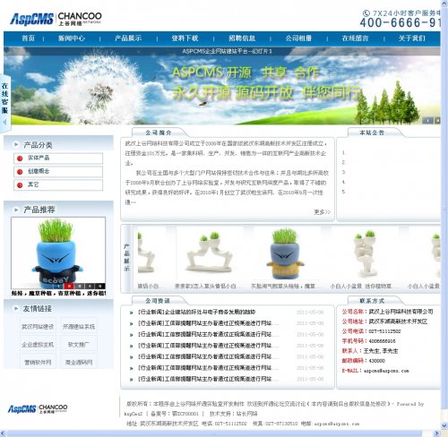Open 招聘信息 in navigation bar
The image size is (448, 437).
(x=242, y=39)
